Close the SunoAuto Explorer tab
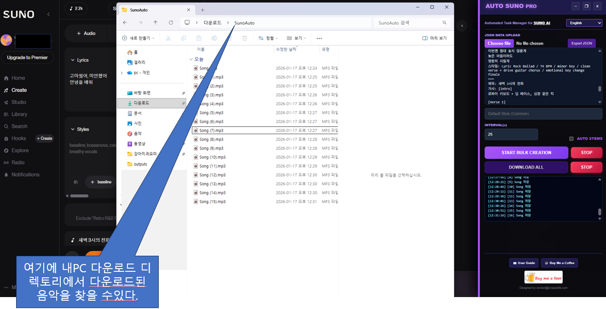 tap(188, 10)
